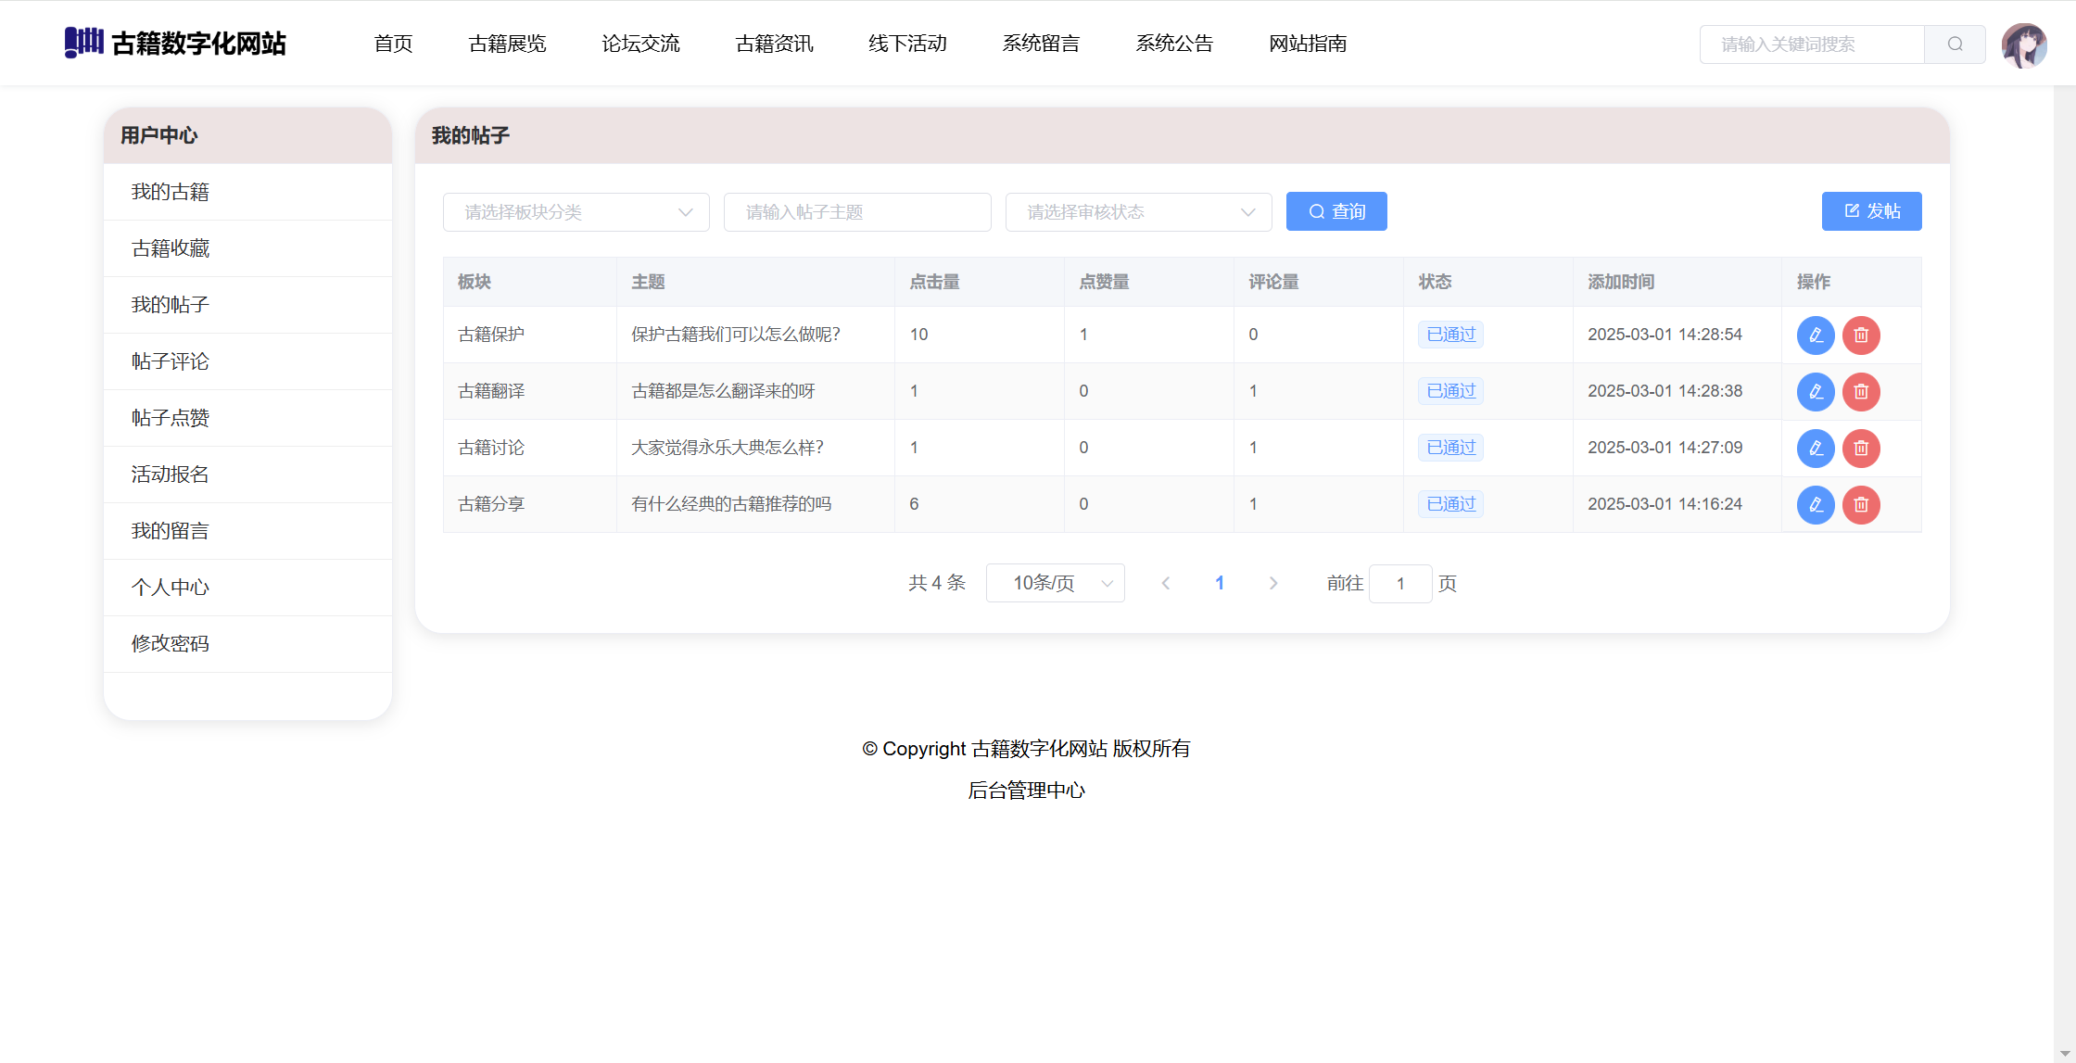Viewport: 2076px width, 1063px height.
Task: Select 帖子评论 in user center sidebar
Action: coord(171,361)
